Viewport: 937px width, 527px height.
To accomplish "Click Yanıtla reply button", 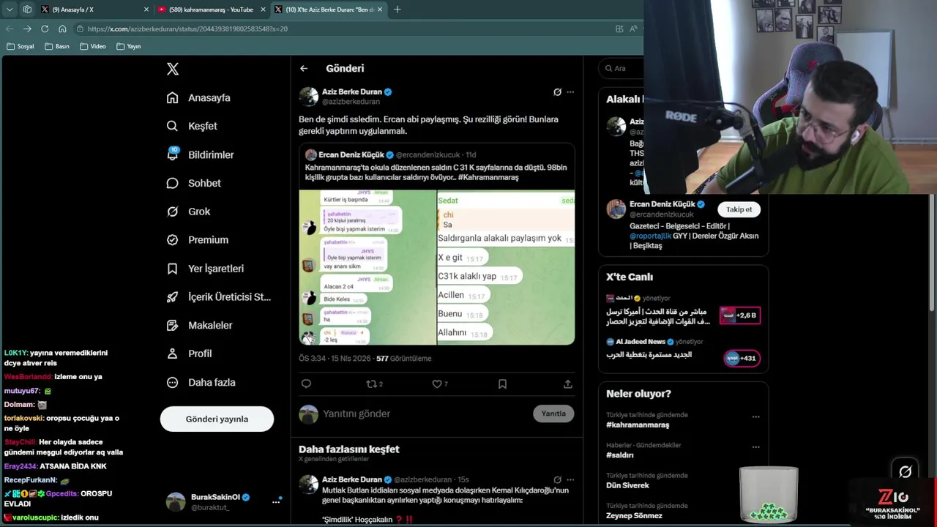I will [553, 414].
